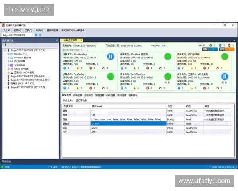238x191 pixels.
Task: Switch to the 报警信息 tab
Action: (99, 95)
